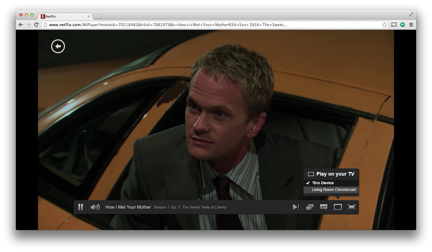Viewport: 432px width, 252px height.
Task: Go back using circular arrow button
Action: pos(58,46)
